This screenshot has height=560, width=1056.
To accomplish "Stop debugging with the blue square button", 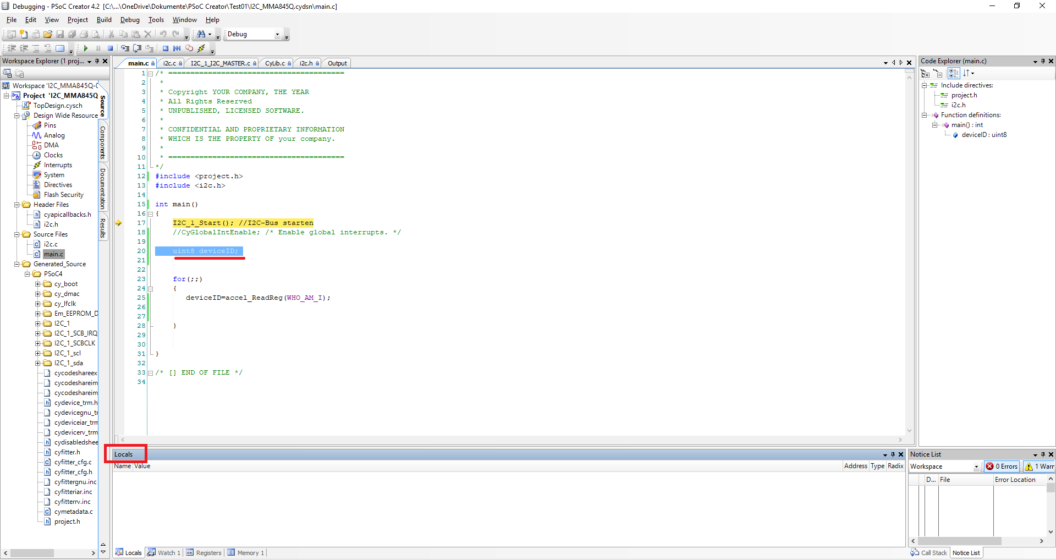I will pyautogui.click(x=110, y=48).
